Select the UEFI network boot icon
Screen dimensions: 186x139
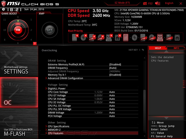coord(118,38)
